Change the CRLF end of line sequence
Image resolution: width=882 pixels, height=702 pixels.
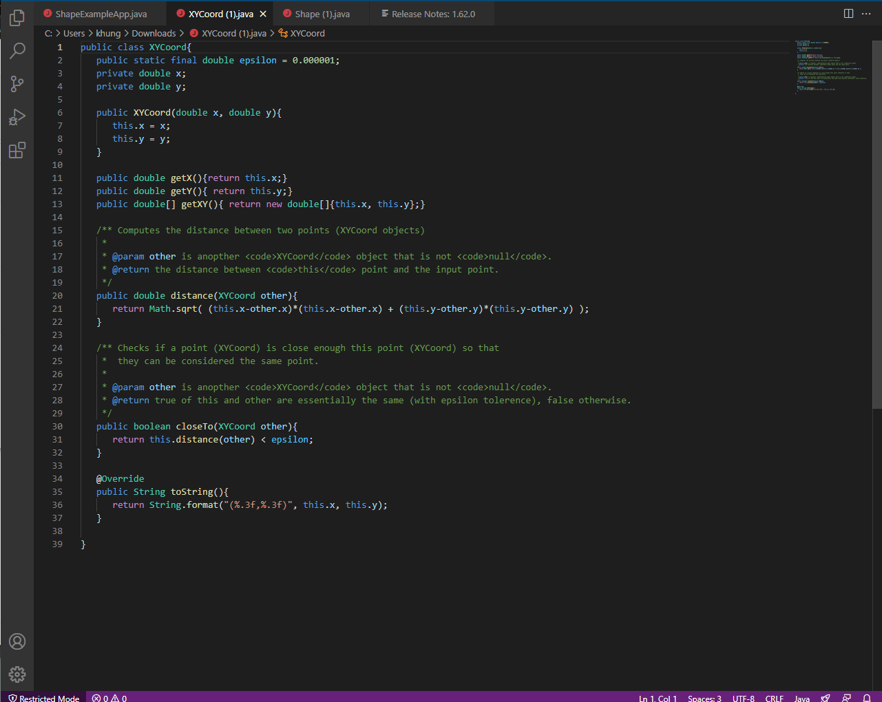[x=774, y=698]
